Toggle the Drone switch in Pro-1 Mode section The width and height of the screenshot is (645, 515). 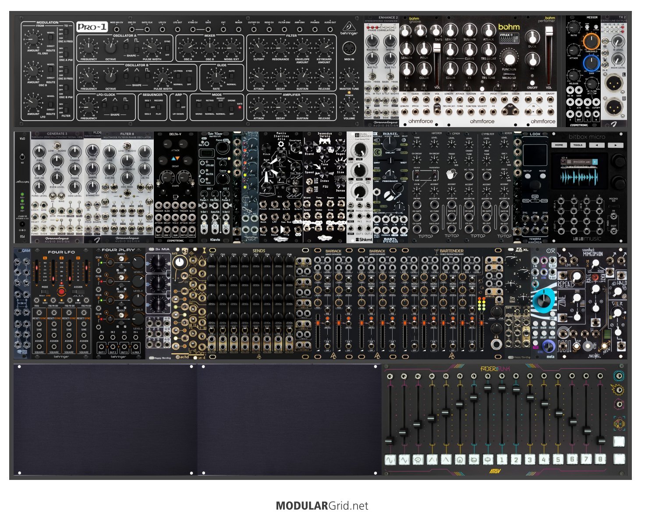(x=232, y=107)
